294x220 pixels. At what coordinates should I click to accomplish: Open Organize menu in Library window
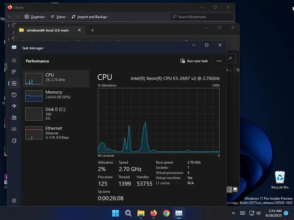[x=35, y=17]
